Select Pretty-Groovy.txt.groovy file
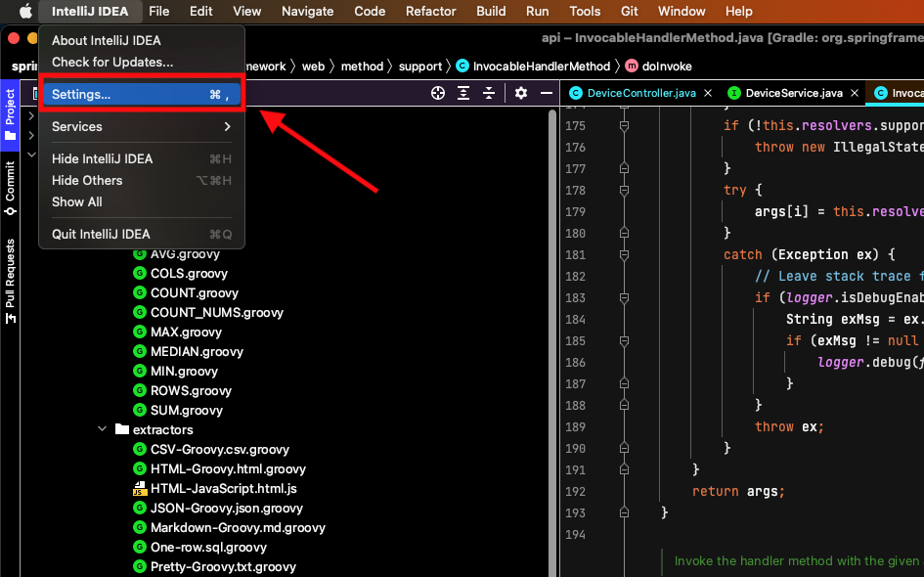The height and width of the screenshot is (577, 924). click(223, 566)
